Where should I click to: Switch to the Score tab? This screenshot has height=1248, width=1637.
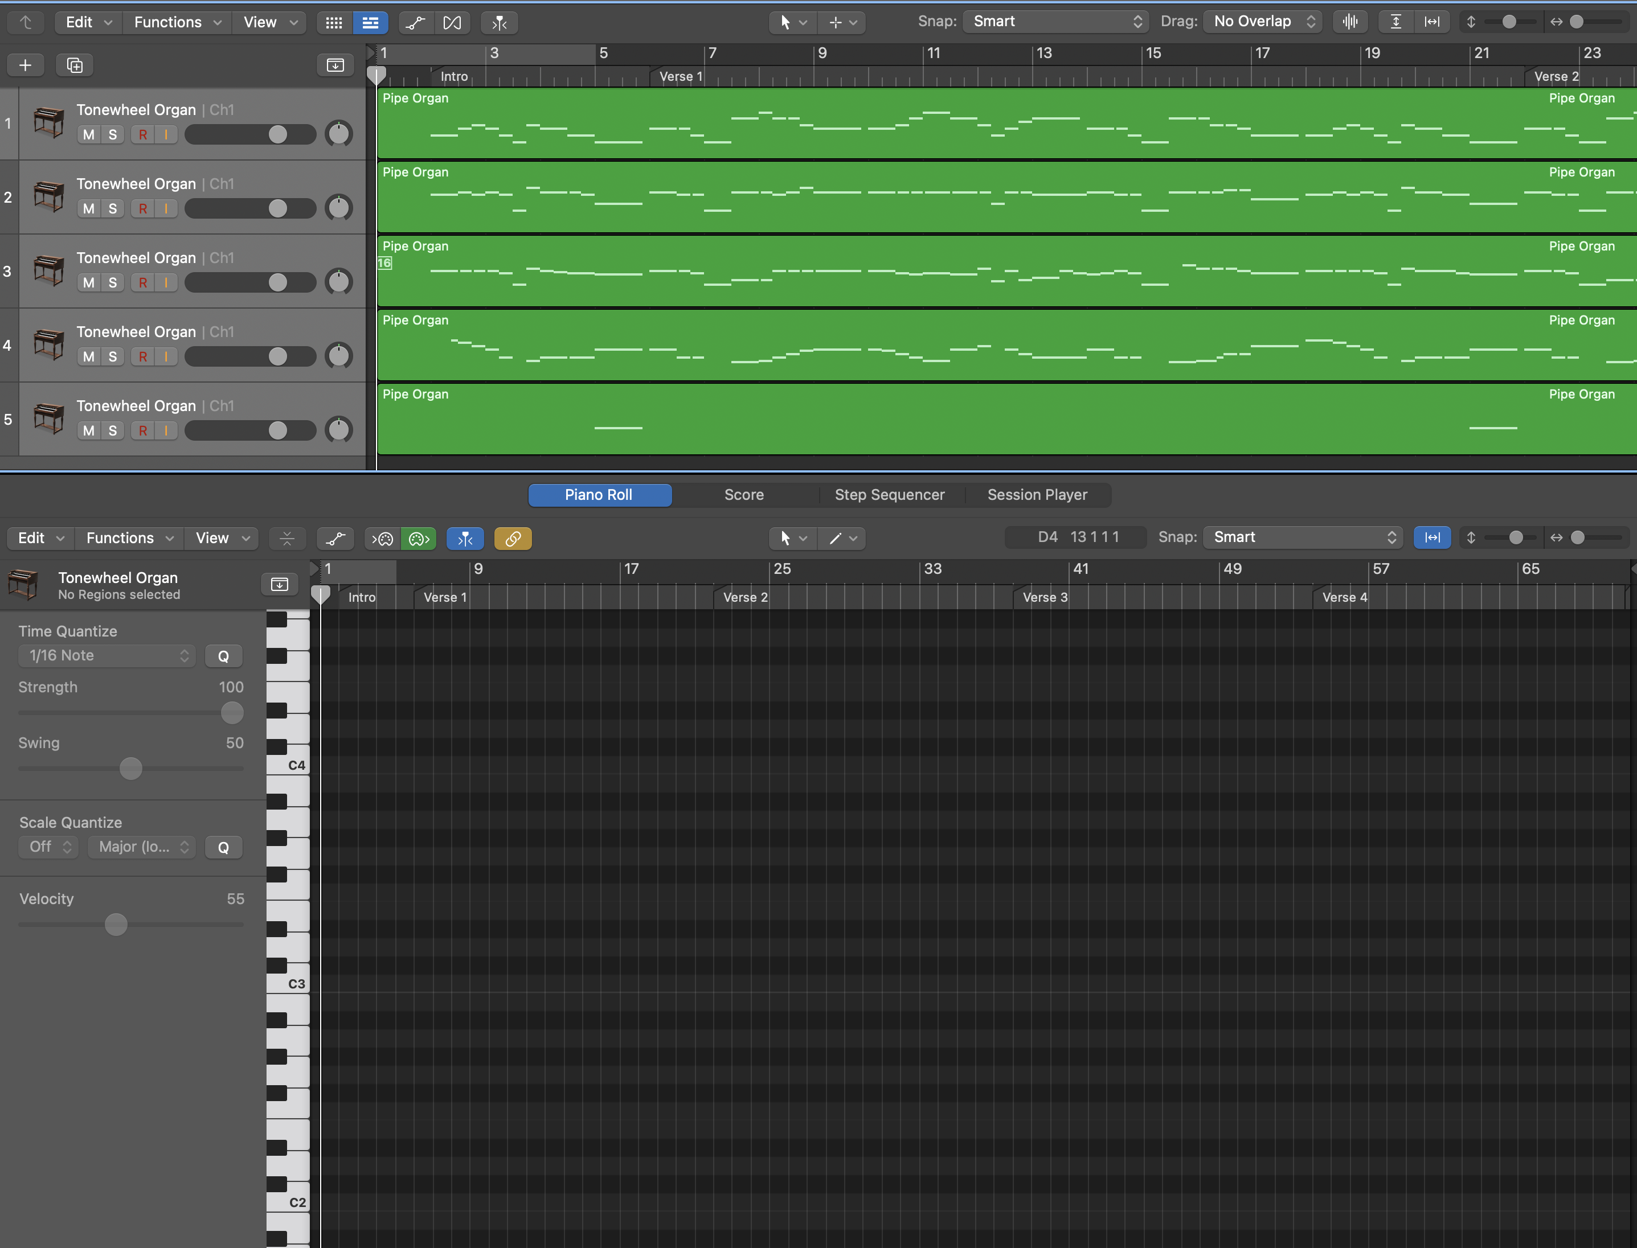coord(744,495)
